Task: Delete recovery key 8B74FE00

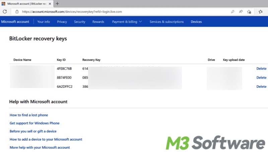Action: [261, 78]
